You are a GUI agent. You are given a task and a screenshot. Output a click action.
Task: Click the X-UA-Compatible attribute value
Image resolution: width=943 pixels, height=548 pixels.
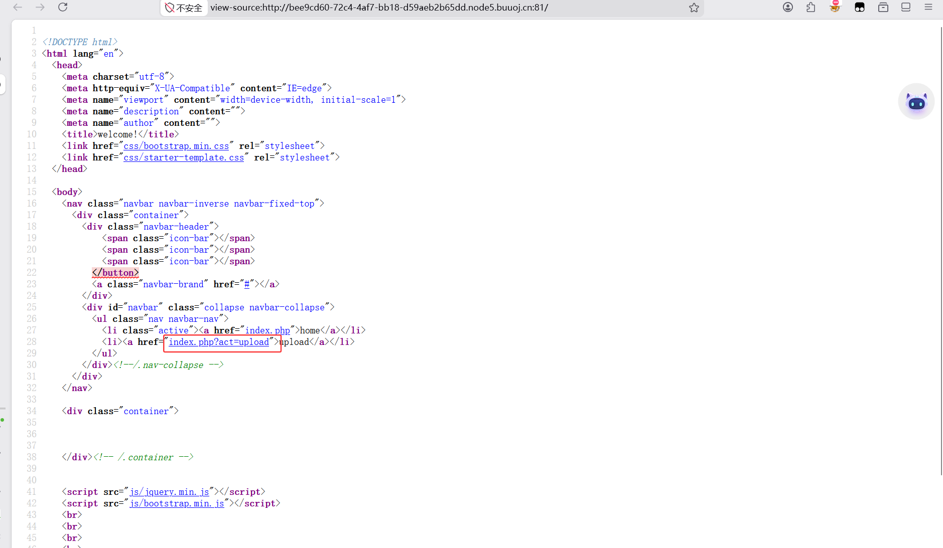tap(192, 88)
